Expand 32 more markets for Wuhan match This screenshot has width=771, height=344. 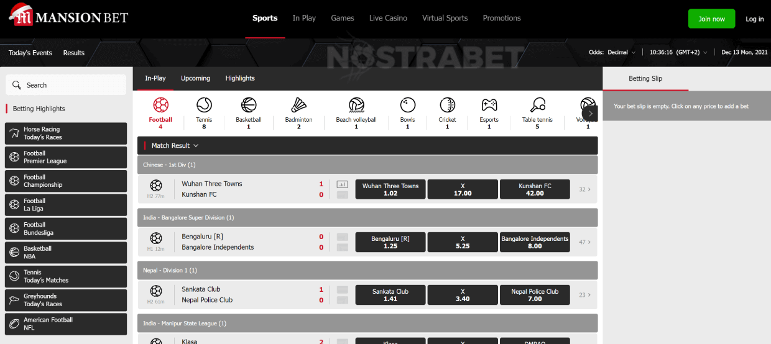coord(584,189)
